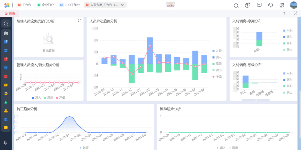This screenshot has width=301, height=150.
Task: Toggle fullscreen mode for the dashboard page
Action: (x=295, y=13)
